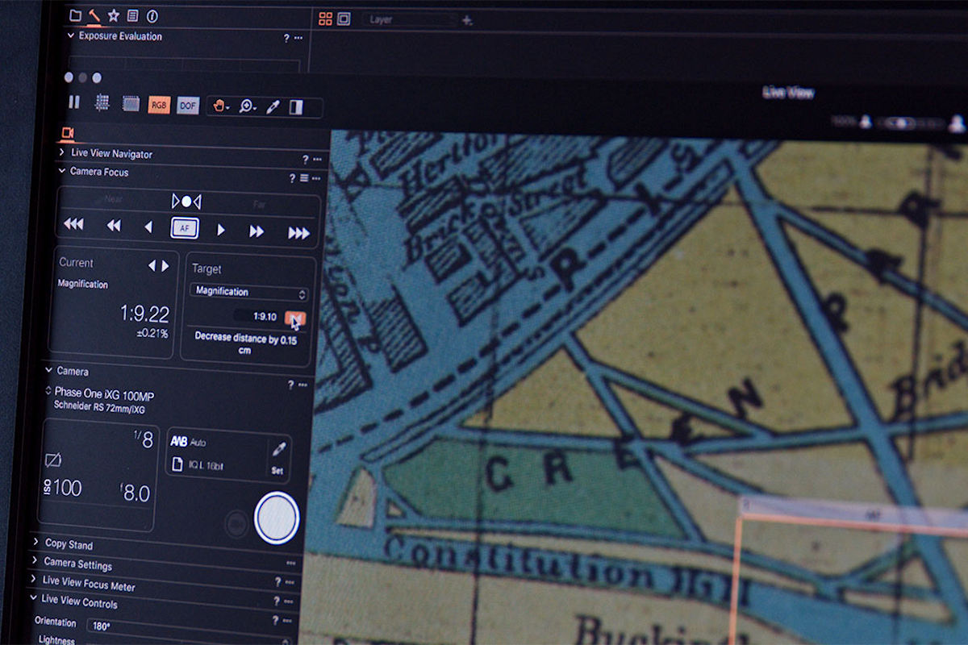Switch to the Capture tool tab
The image size is (968, 645).
[94, 15]
